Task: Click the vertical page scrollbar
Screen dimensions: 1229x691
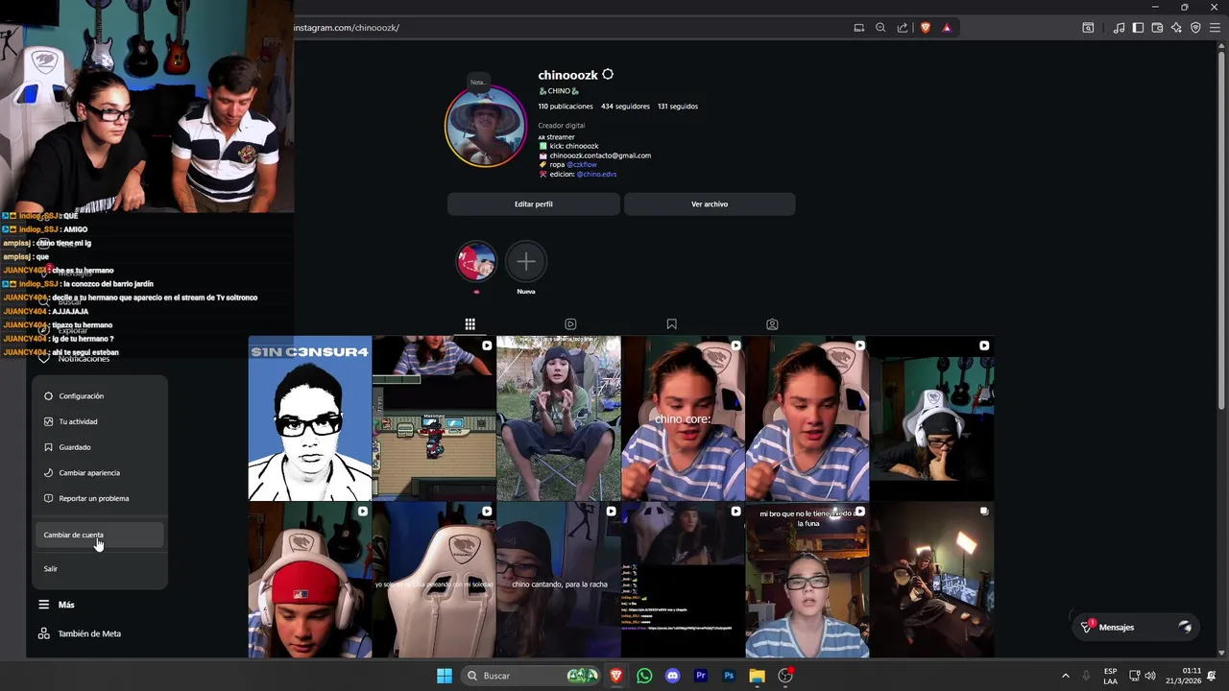Action: point(1221,230)
